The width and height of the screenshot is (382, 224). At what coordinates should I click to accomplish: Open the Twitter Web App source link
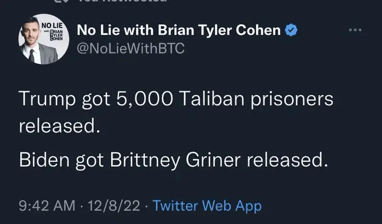click(207, 206)
